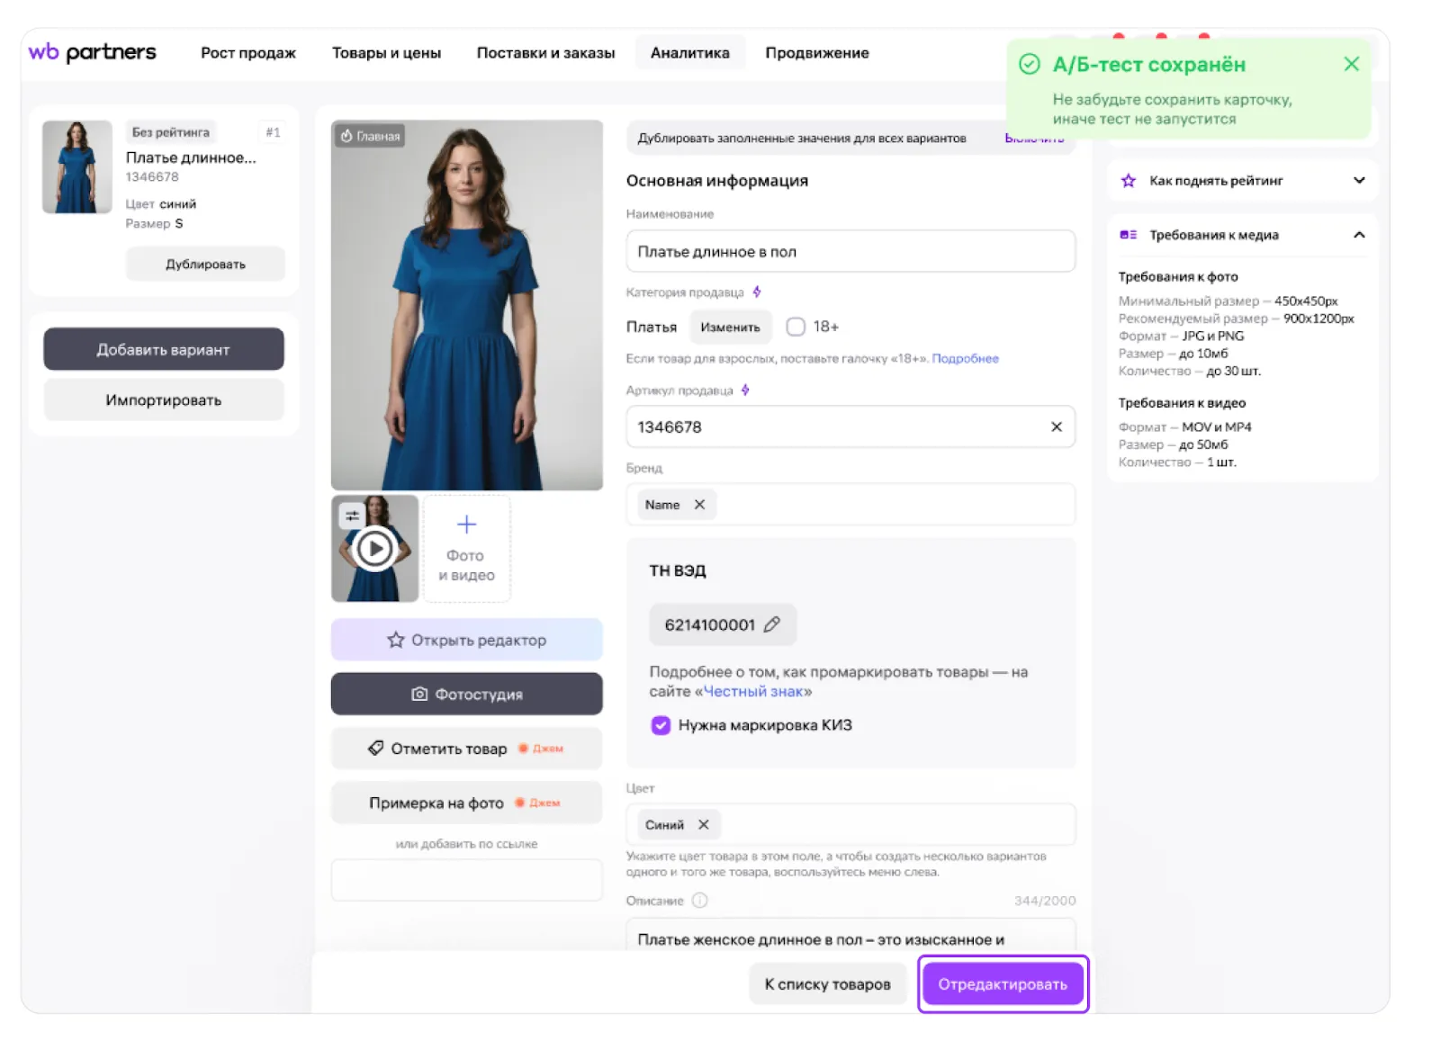The image size is (1440, 1041).
Task: Open settings icon on the video thumbnail
Action: click(352, 516)
